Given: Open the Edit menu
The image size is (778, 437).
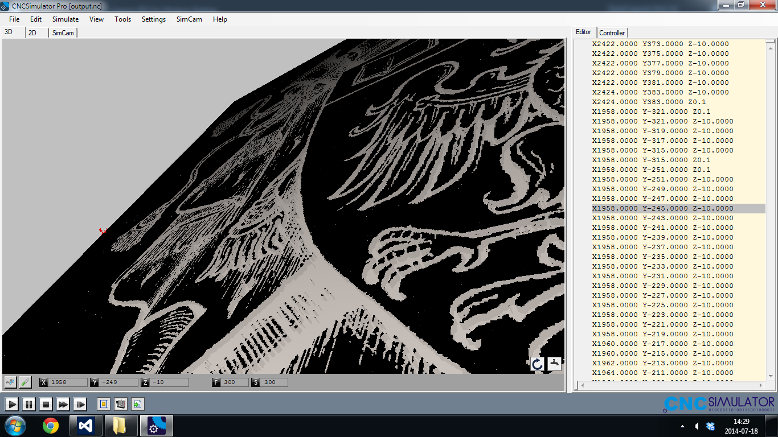Looking at the screenshot, I should coord(36,19).
